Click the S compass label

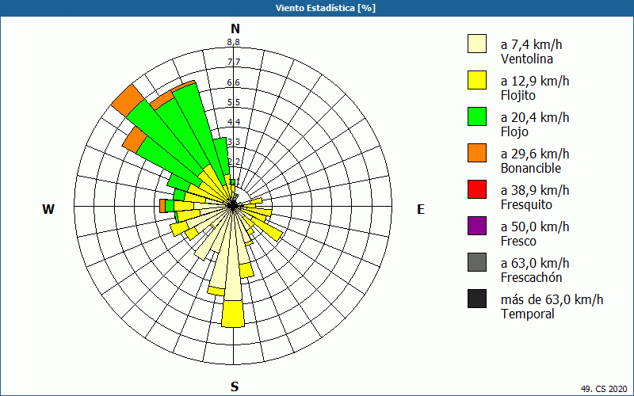tap(235, 386)
